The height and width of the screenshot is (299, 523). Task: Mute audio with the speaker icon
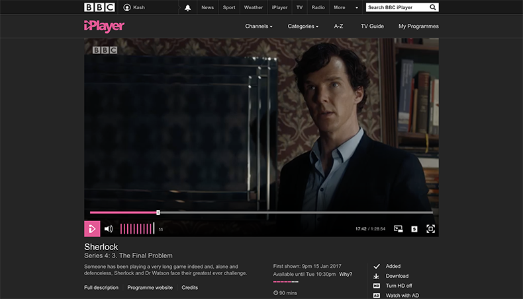(109, 229)
